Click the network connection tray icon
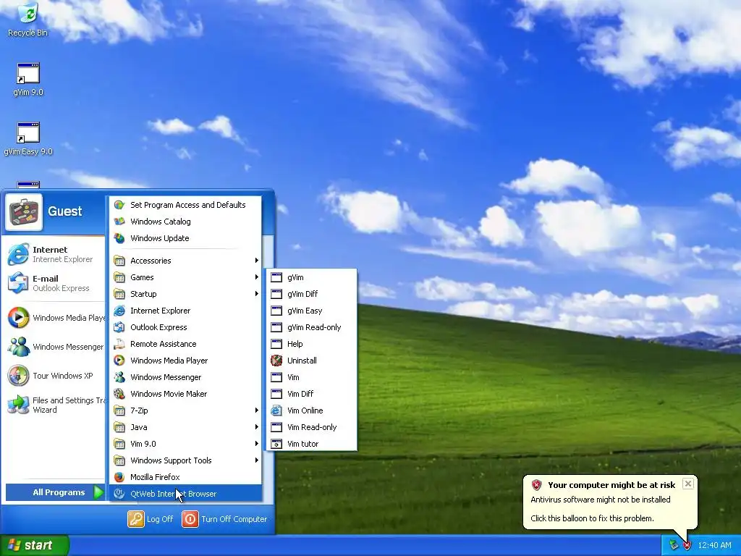This screenshot has height=556, width=741. pyautogui.click(x=674, y=546)
